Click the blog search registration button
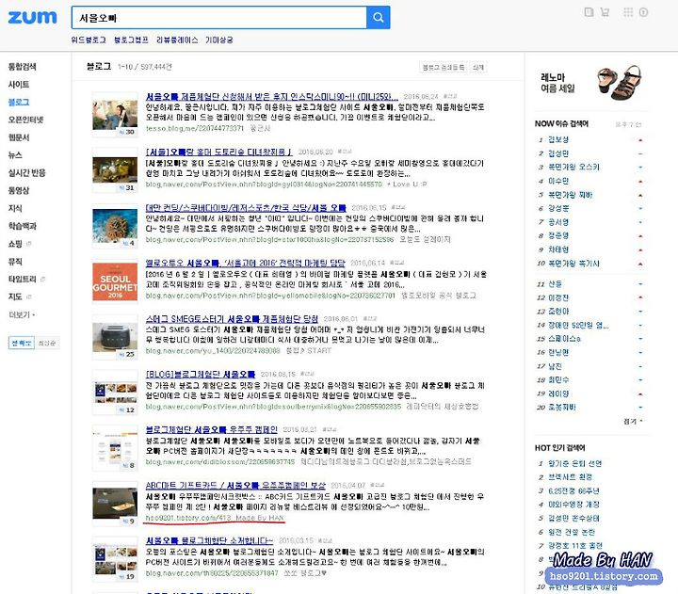 coord(444,67)
